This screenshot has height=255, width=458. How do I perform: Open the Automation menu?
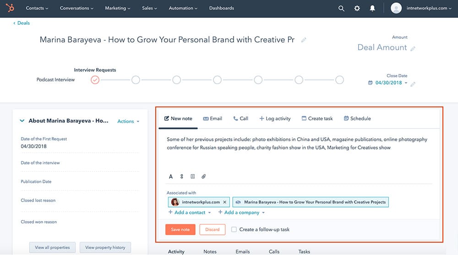[183, 8]
